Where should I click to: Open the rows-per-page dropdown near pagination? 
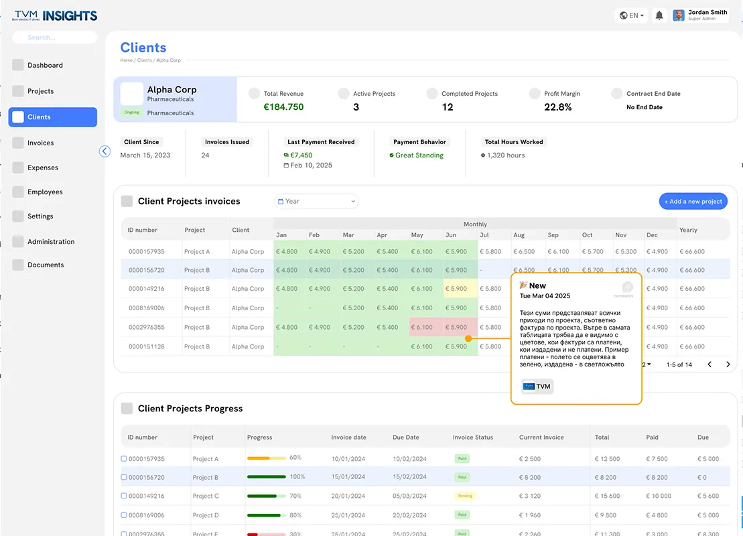pyautogui.click(x=647, y=364)
